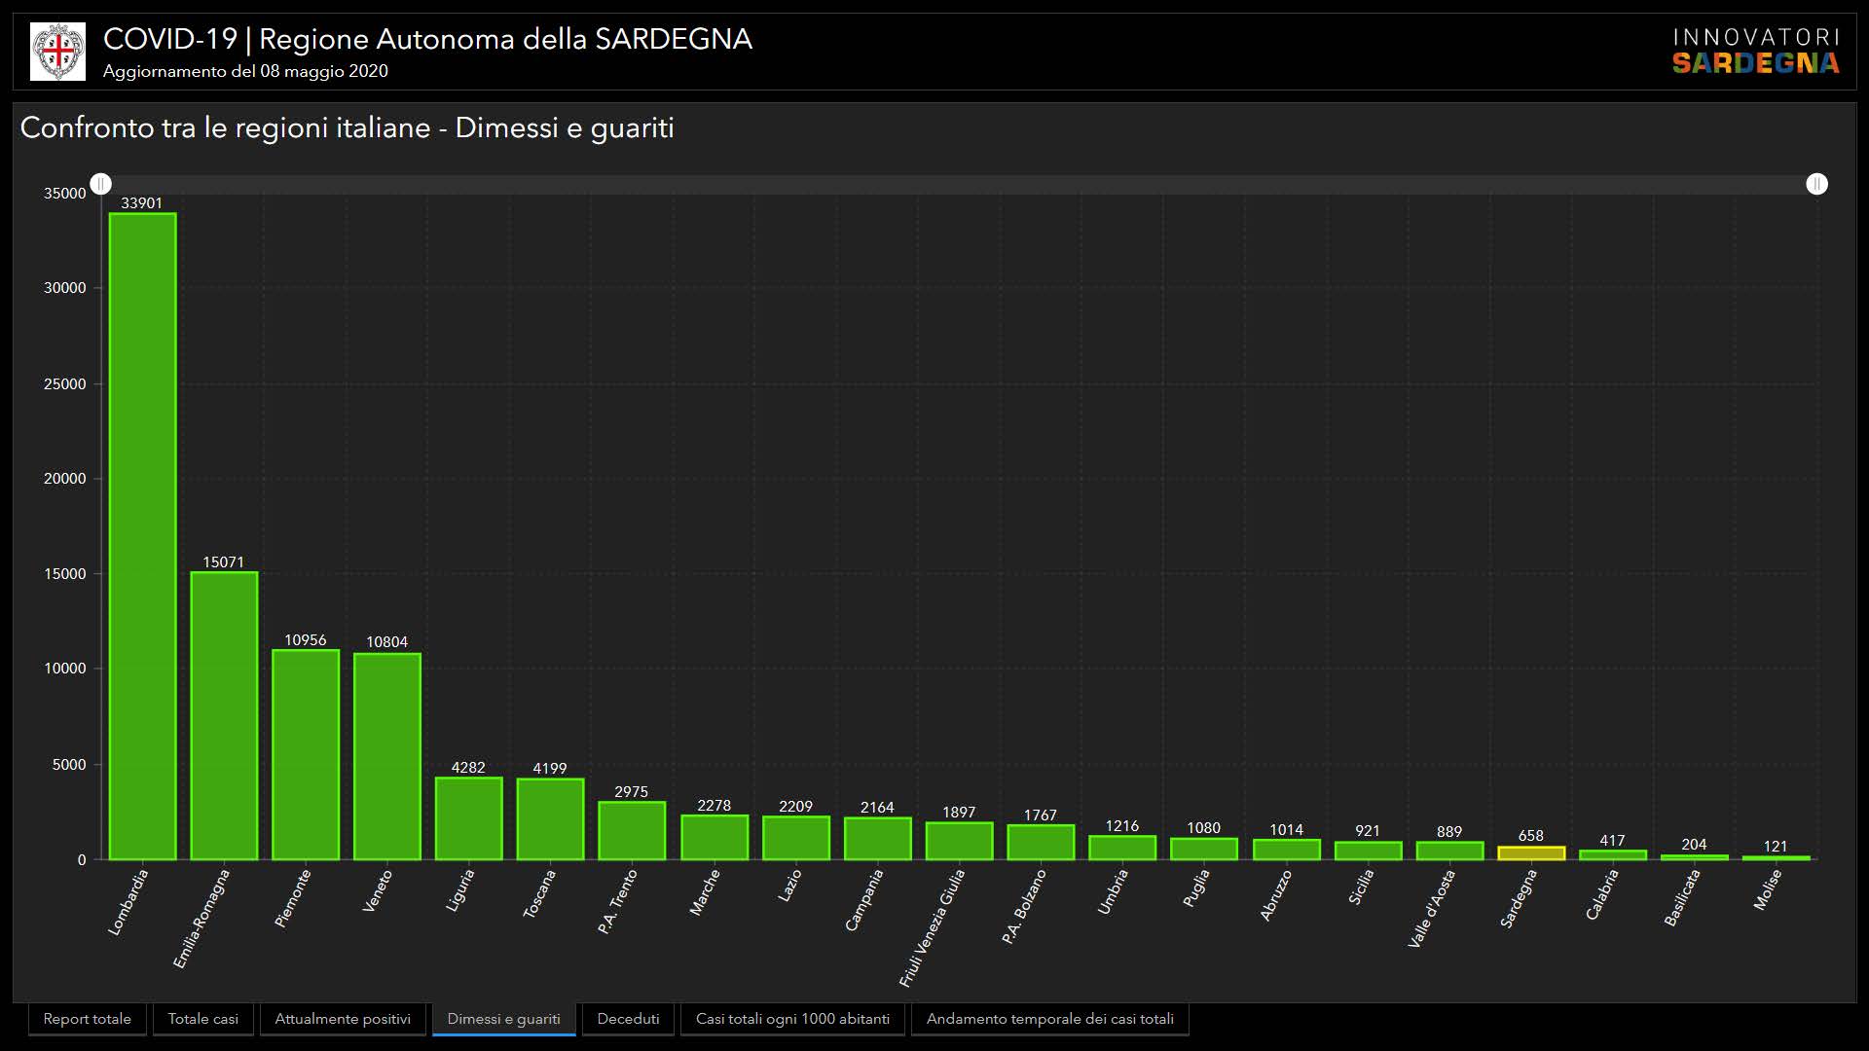This screenshot has width=1869, height=1051.
Task: Open Casi totali ogni 1000 abitanti tab
Action: tap(792, 1019)
